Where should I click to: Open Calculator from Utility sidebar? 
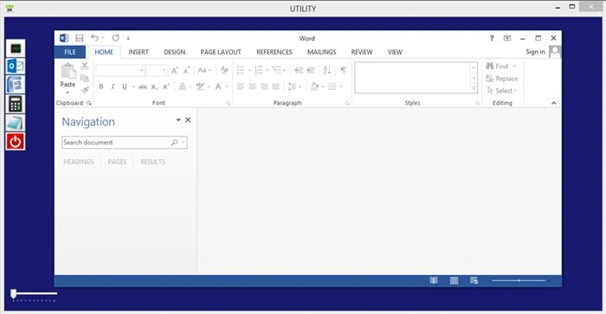click(16, 104)
